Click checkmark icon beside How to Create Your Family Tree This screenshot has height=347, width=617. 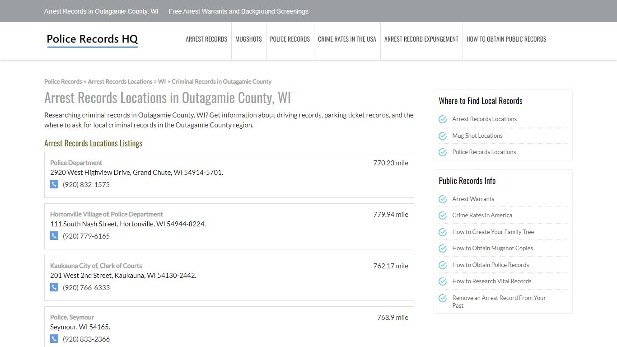[443, 232]
